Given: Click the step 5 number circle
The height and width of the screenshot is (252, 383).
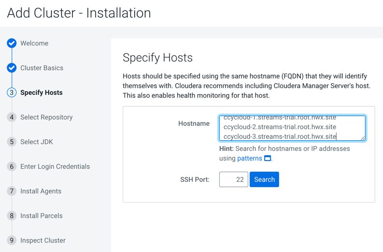Looking at the screenshot, I should [x=12, y=142].
